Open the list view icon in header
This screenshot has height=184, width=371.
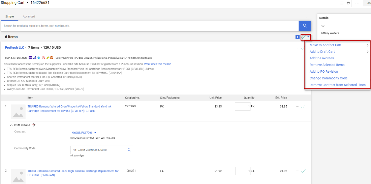tap(342, 3)
